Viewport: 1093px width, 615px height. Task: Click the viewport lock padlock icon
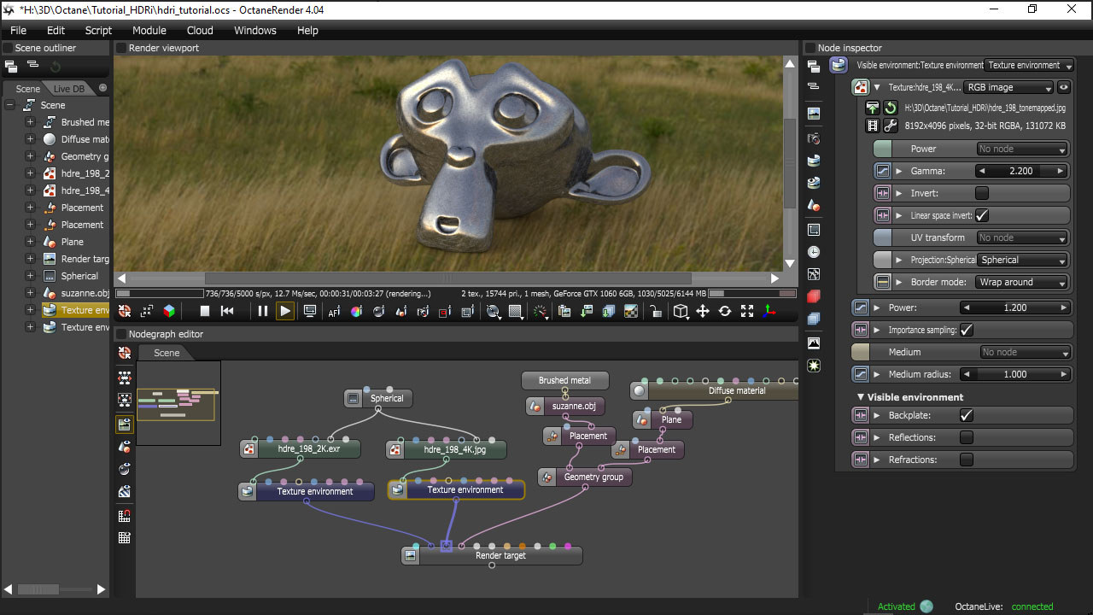(655, 312)
